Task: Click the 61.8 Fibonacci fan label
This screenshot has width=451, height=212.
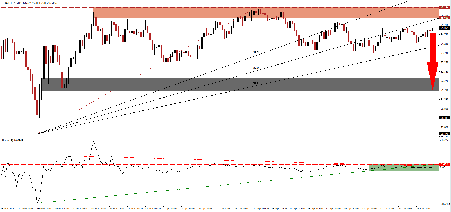Action: 256,83
